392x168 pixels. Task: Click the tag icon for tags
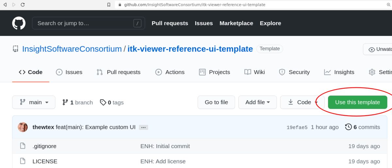[x=103, y=102]
